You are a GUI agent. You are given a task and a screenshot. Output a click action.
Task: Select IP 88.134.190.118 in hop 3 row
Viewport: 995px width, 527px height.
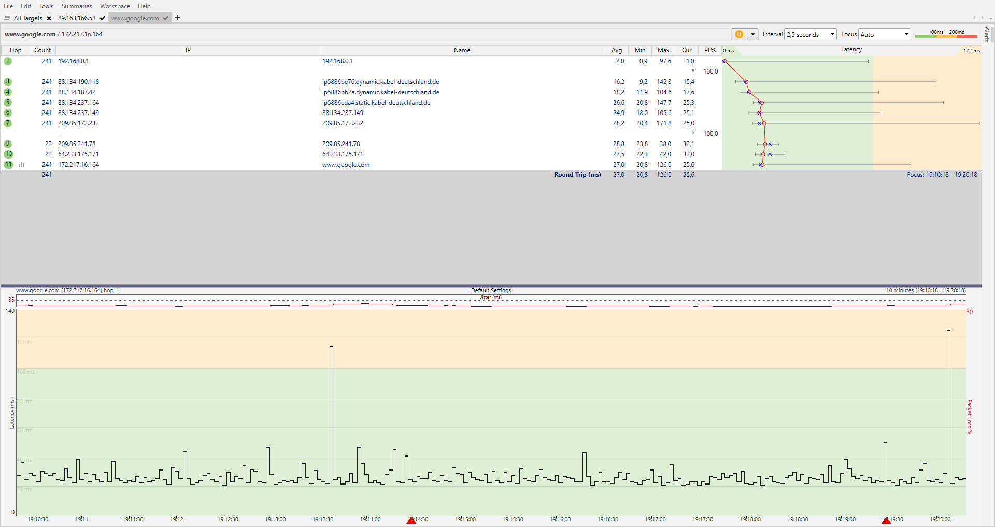[78, 82]
